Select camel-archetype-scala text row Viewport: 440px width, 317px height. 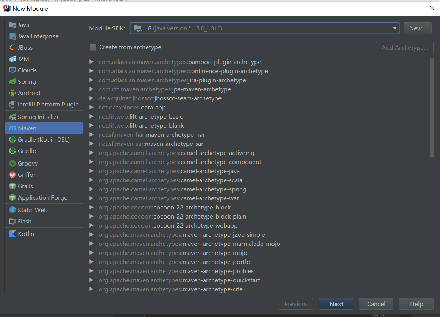point(170,180)
